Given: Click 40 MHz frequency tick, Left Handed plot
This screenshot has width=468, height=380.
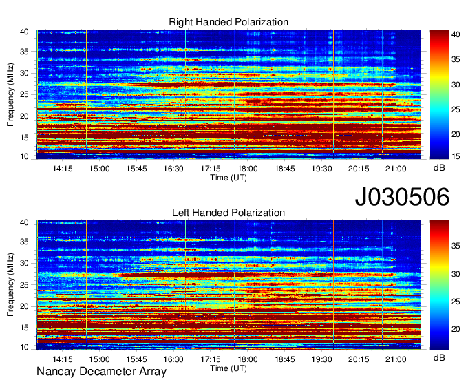Looking at the screenshot, I should coord(24,222).
